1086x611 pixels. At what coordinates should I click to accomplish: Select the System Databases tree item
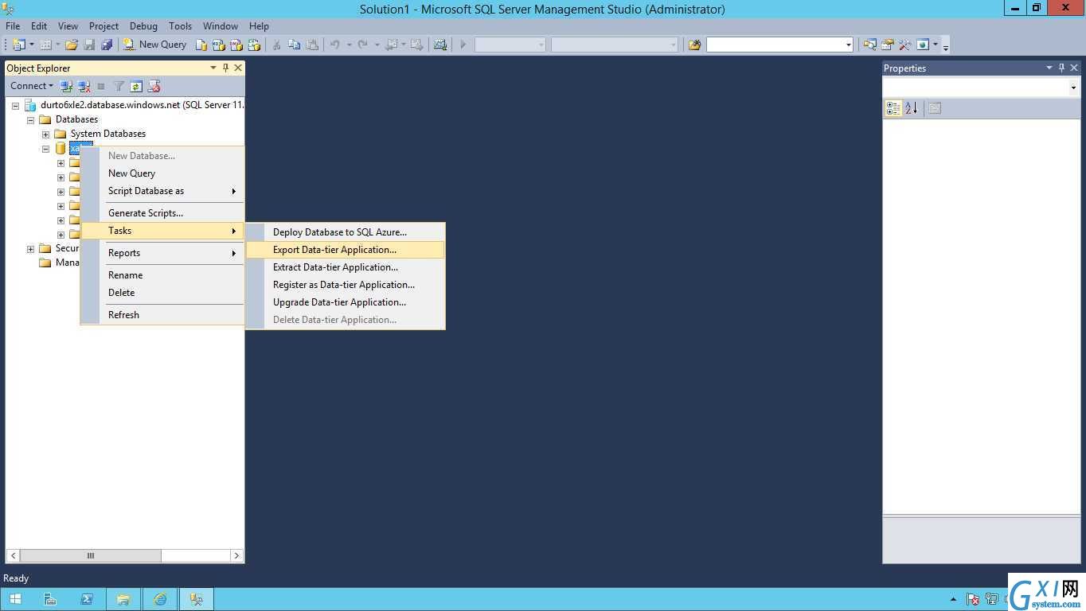[108, 134]
